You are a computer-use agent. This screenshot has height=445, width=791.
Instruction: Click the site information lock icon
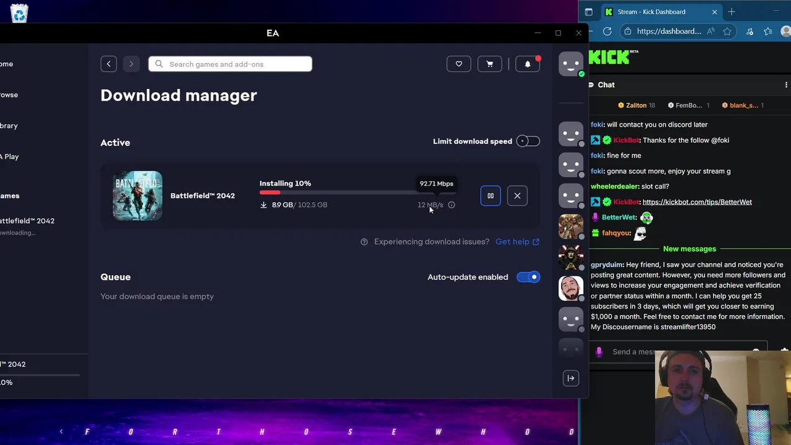coord(628,31)
